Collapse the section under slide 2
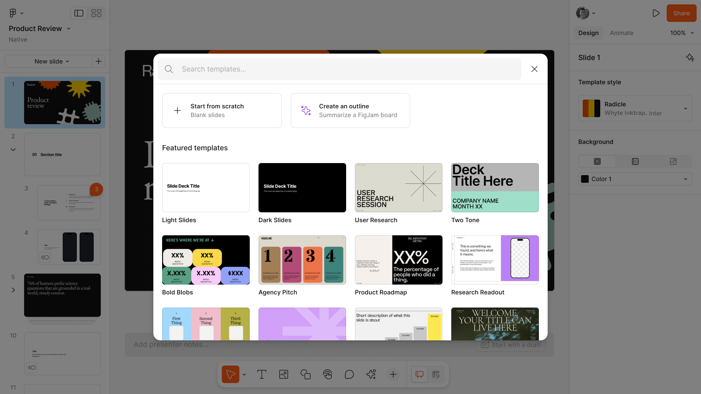701x394 pixels. click(13, 150)
